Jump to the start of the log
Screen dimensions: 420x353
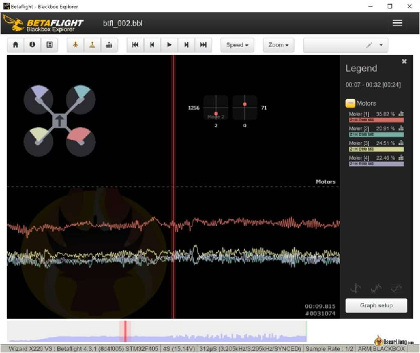coord(135,45)
